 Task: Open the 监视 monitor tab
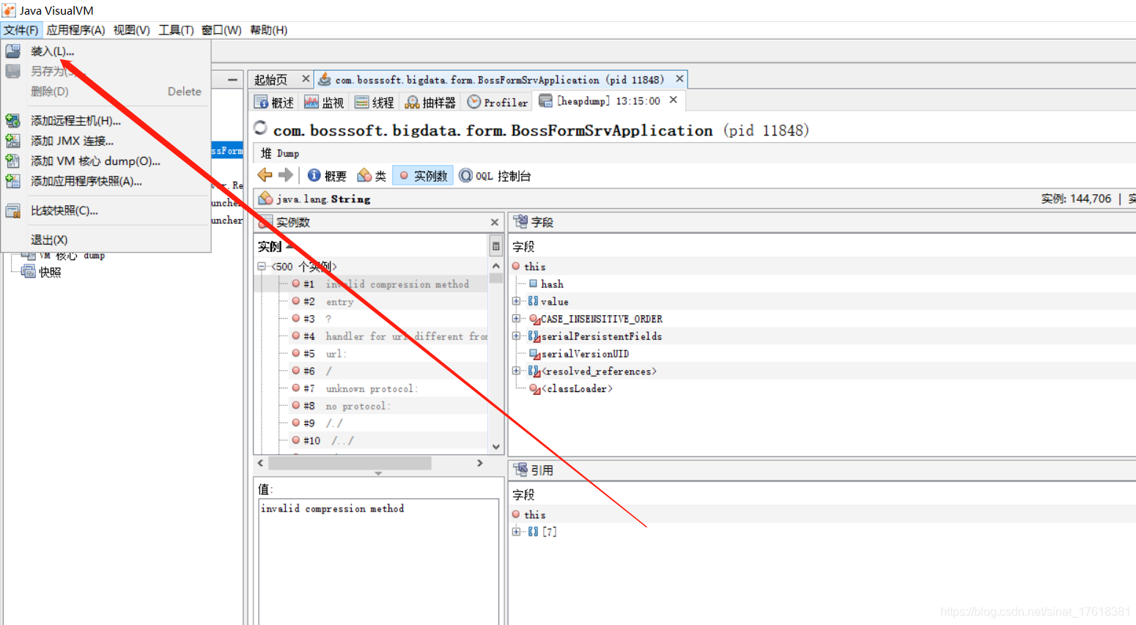coord(325,103)
